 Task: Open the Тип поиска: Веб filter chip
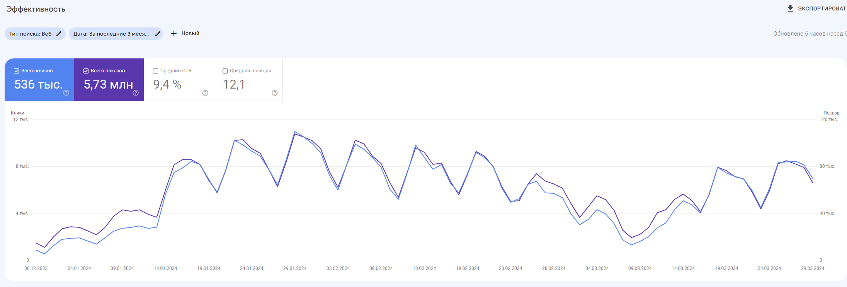coord(35,34)
